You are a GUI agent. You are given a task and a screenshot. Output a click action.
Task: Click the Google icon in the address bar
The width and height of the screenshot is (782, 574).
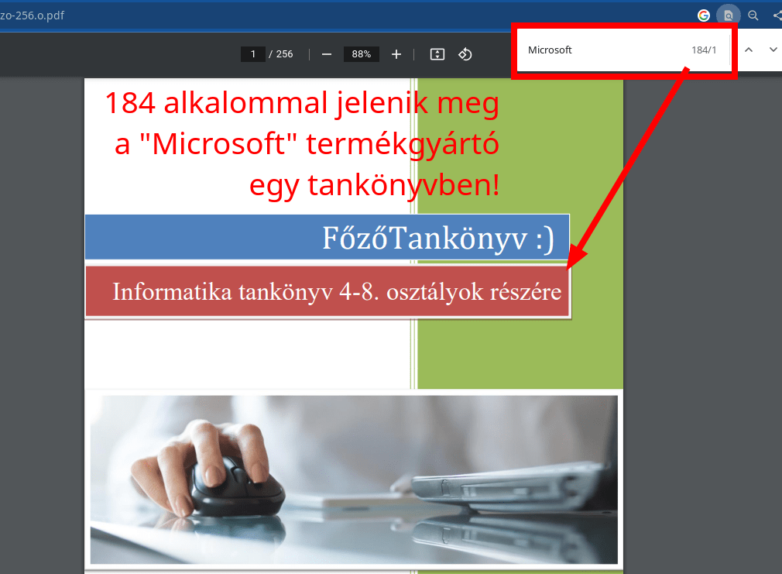pyautogui.click(x=704, y=15)
